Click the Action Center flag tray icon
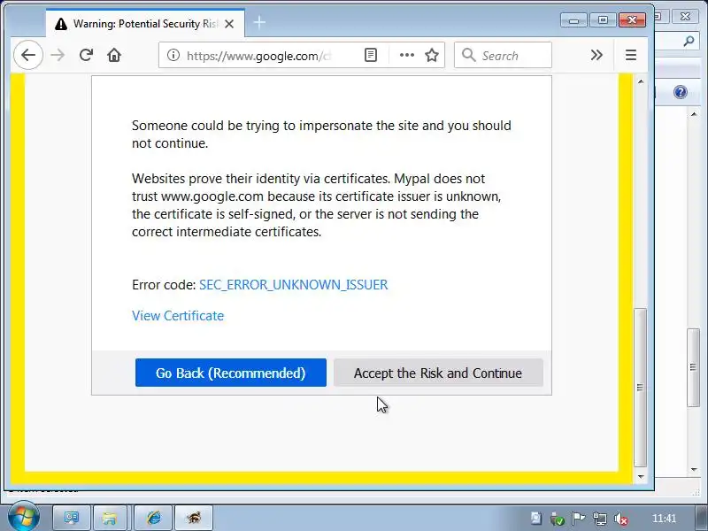708x531 pixels. [x=578, y=519]
